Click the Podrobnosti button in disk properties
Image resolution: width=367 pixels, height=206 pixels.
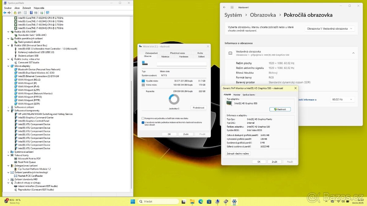(198, 108)
